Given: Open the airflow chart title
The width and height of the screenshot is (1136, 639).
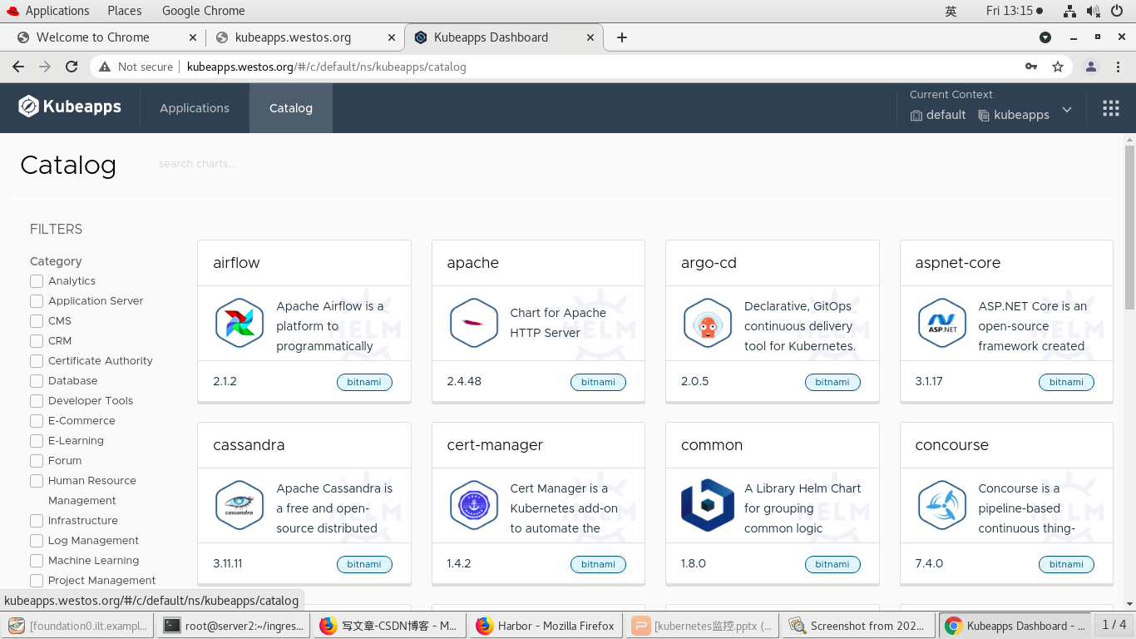Looking at the screenshot, I should [x=236, y=263].
